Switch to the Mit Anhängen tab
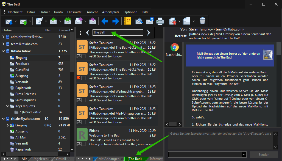 pos(109,159)
